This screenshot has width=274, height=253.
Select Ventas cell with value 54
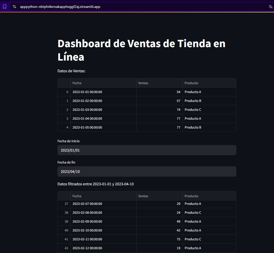pyautogui.click(x=159, y=92)
